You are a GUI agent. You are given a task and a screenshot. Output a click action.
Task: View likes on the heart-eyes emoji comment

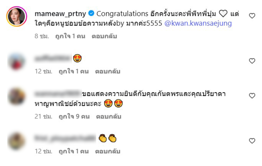73,71
